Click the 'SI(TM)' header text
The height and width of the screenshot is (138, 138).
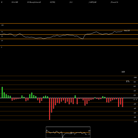[x=52, y=2]
